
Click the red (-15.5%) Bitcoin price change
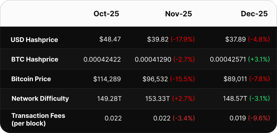pyautogui.click(x=183, y=79)
